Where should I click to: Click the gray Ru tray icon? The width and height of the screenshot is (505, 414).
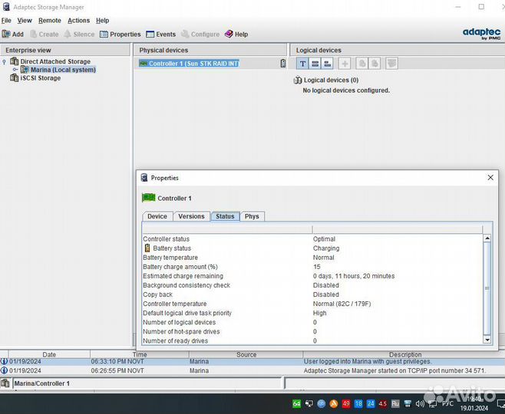pyautogui.click(x=395, y=403)
